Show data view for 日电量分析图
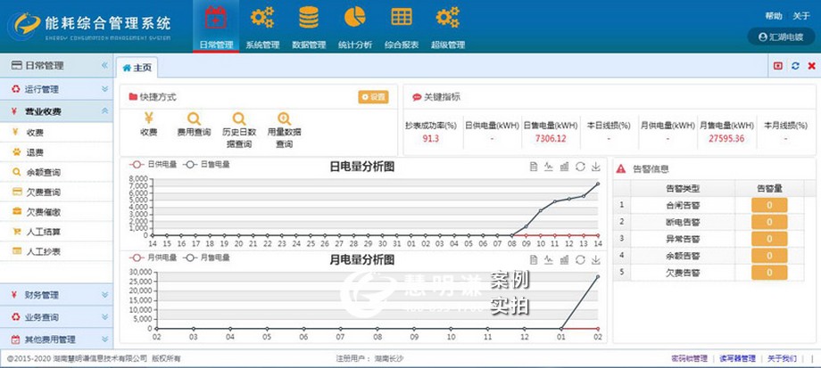Image resolution: width=821 pixels, height=368 pixels. (x=533, y=167)
